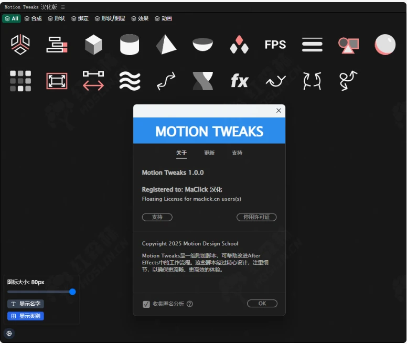Click the circle-square-triangle shapes icon

[348, 45]
